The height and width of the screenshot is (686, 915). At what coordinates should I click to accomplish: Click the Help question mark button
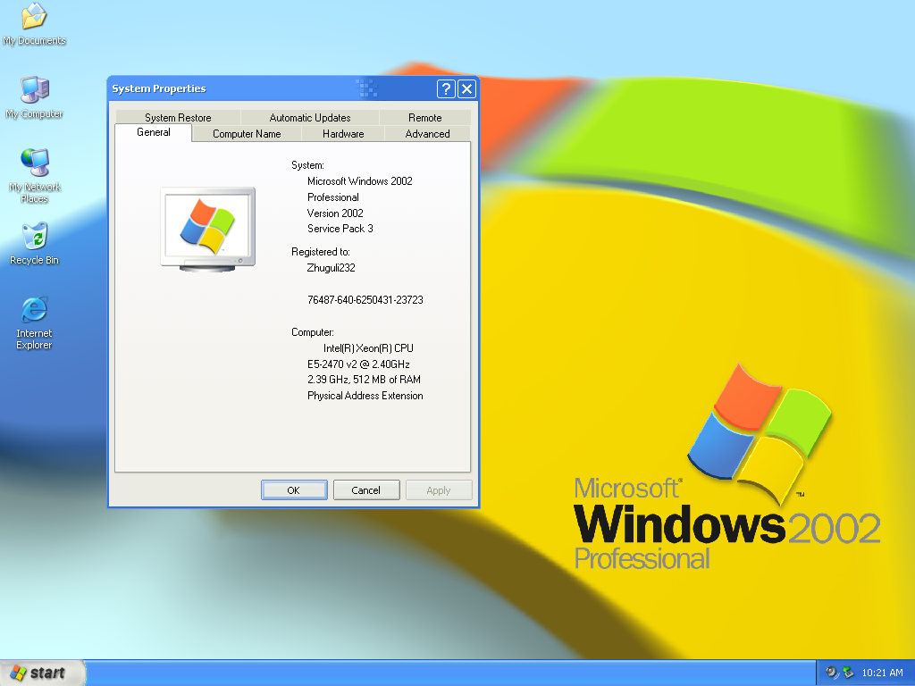(x=446, y=88)
